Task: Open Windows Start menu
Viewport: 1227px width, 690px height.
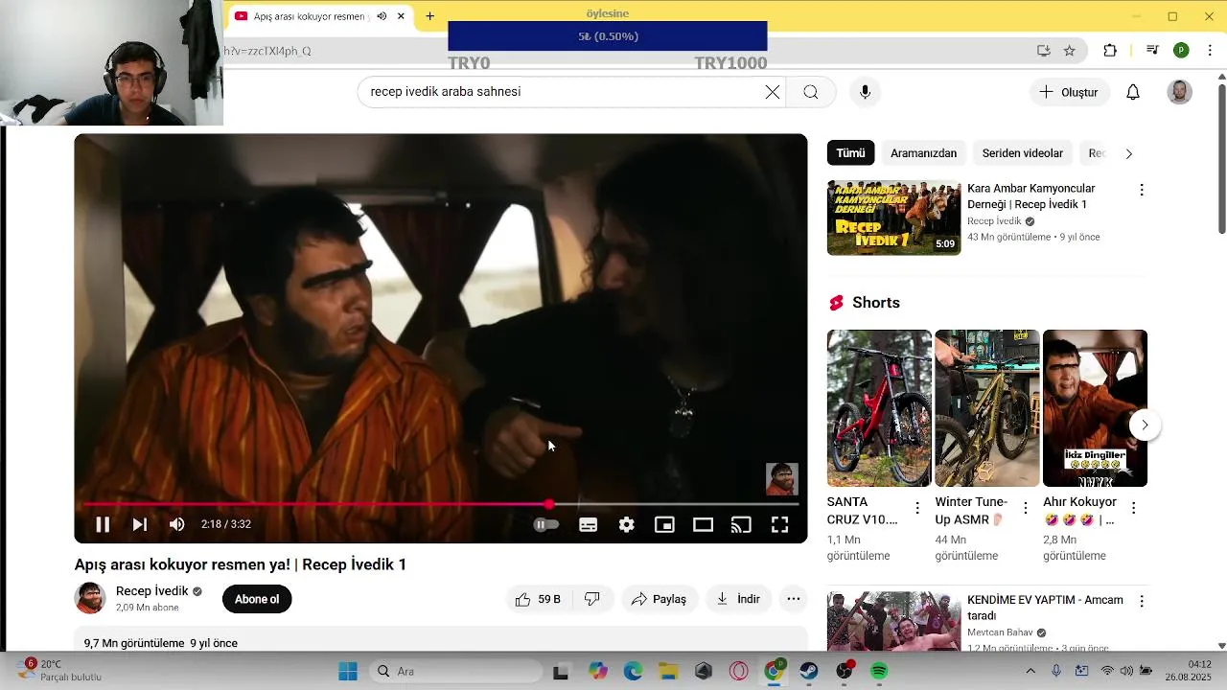Action: pyautogui.click(x=347, y=671)
